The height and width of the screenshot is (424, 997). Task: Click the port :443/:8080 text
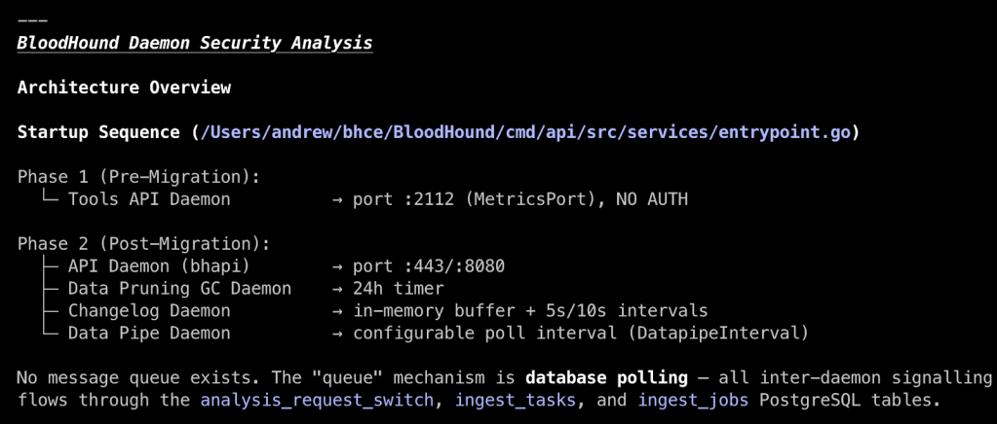pos(429,266)
